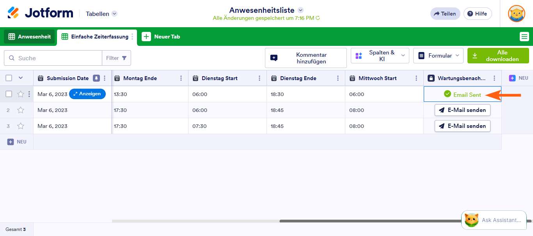Click the download arrow icon
Screen dimensions: 533x236
[x=475, y=56]
